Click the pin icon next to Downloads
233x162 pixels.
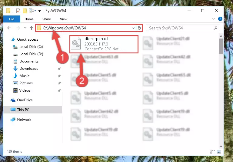(x=59, y=69)
